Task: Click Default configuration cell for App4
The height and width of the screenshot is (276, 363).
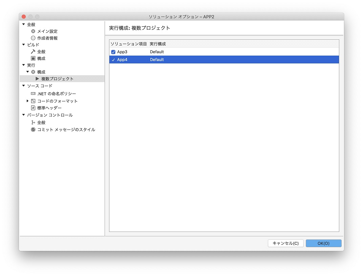Action: [x=157, y=60]
